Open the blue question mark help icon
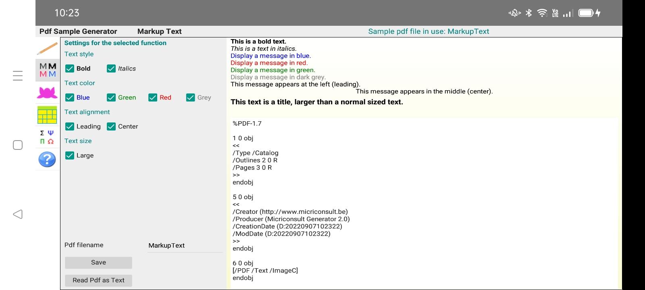Image resolution: width=645 pixels, height=290 pixels. point(47,159)
